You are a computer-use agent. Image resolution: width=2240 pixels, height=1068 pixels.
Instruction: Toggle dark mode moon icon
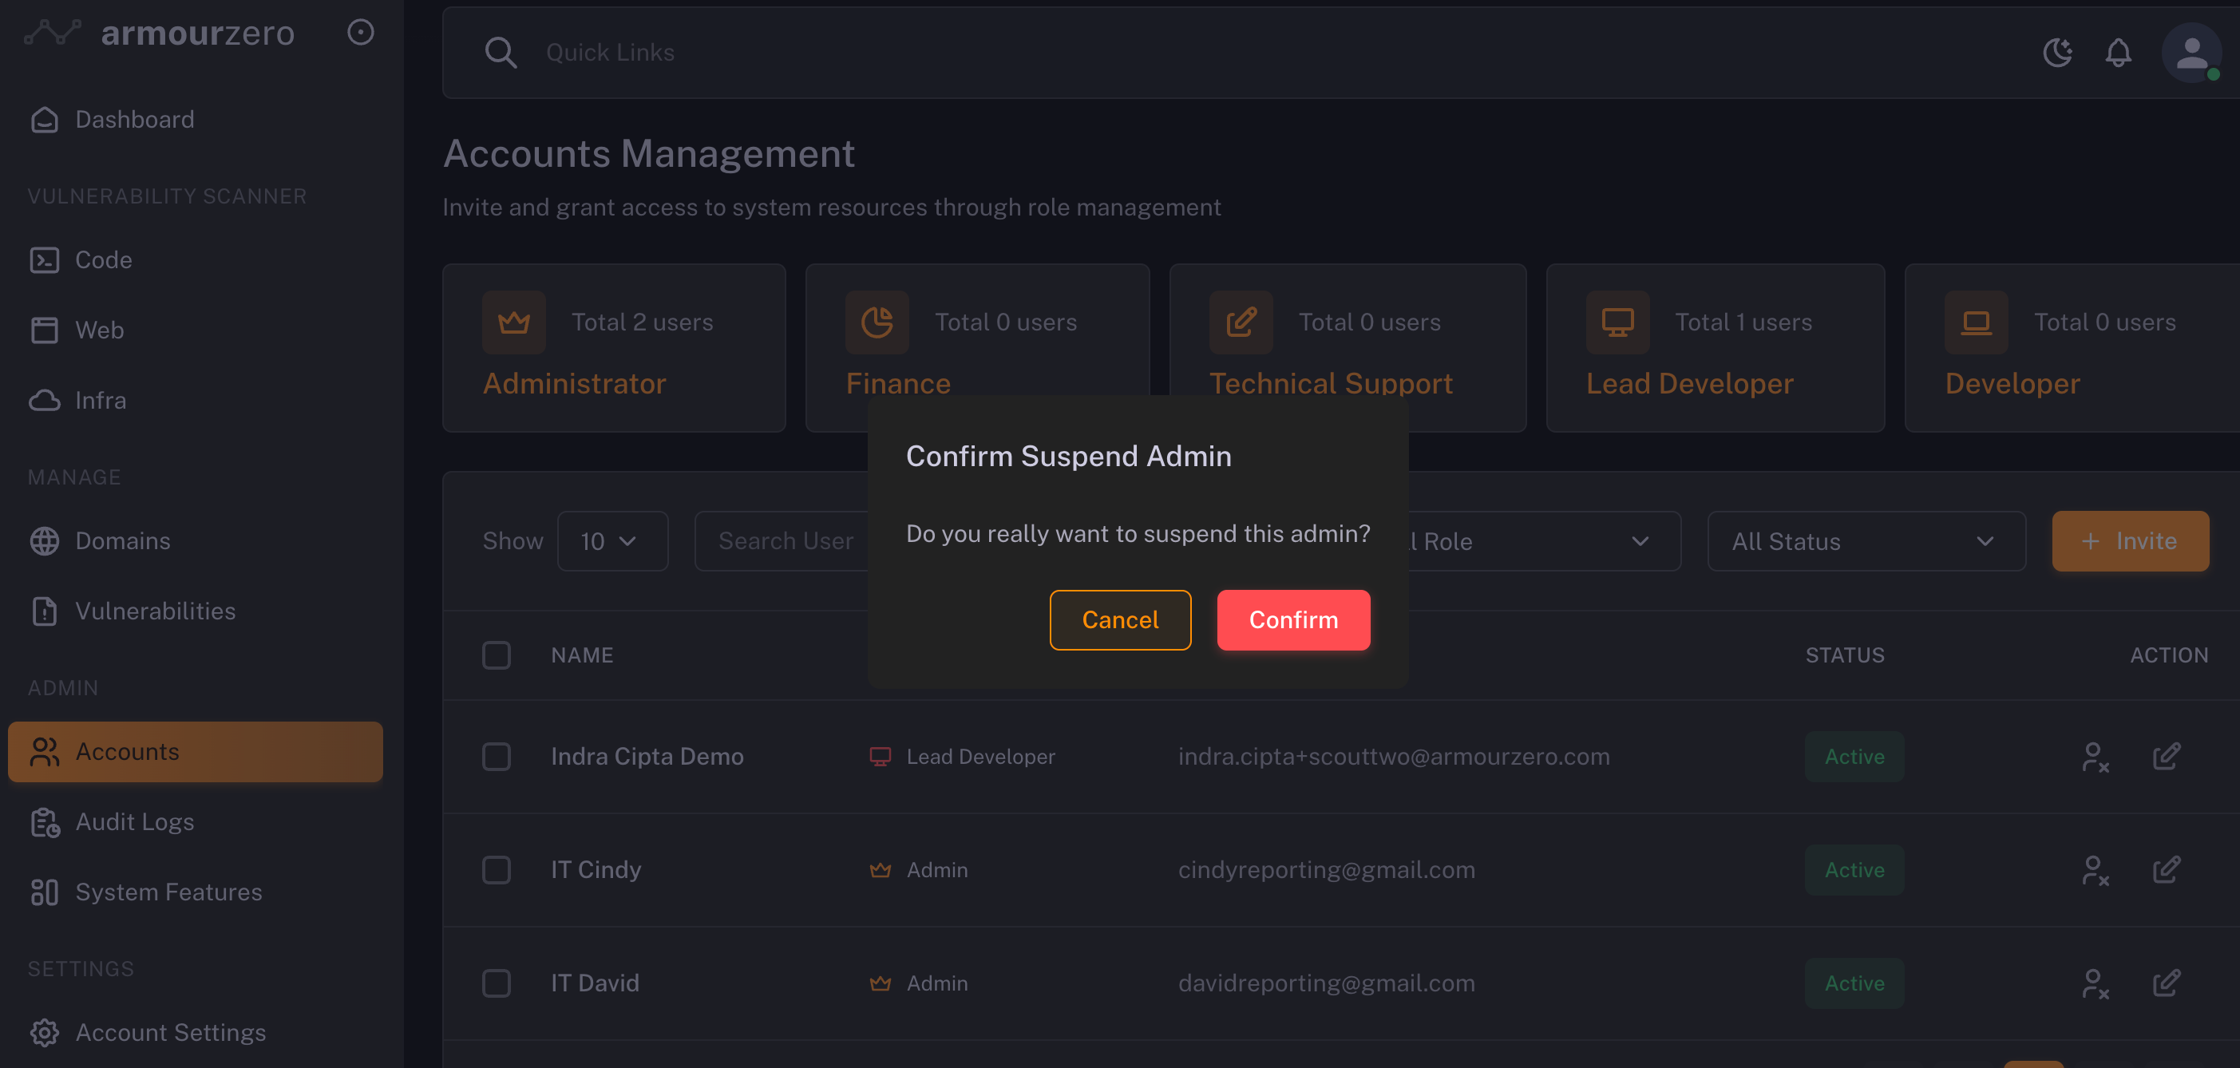pyautogui.click(x=2056, y=53)
